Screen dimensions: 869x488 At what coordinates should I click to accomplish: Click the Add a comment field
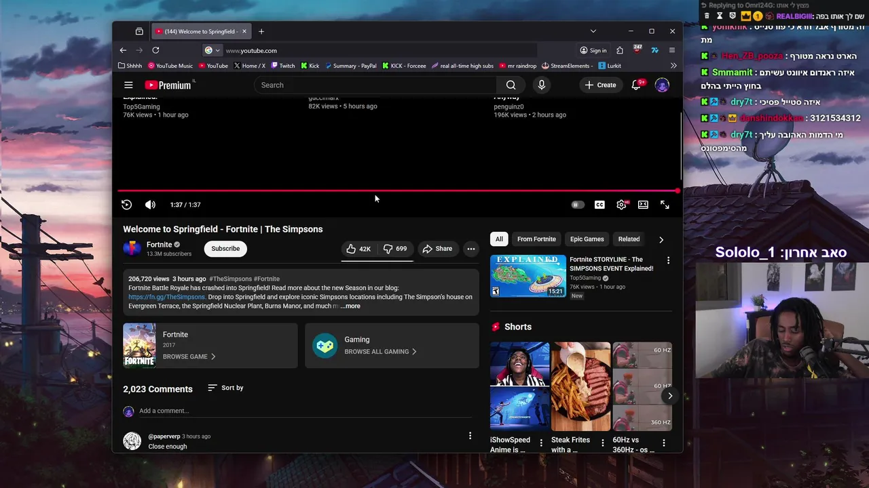click(305, 411)
